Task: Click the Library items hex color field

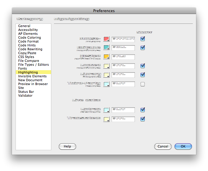Action: 123,75
